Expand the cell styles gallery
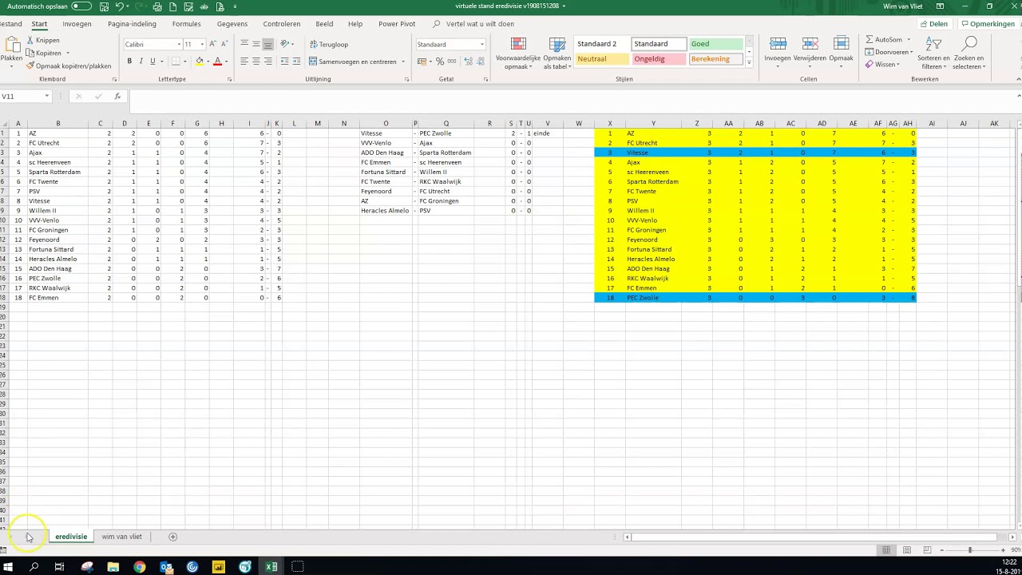This screenshot has height=575, width=1022. 749,62
